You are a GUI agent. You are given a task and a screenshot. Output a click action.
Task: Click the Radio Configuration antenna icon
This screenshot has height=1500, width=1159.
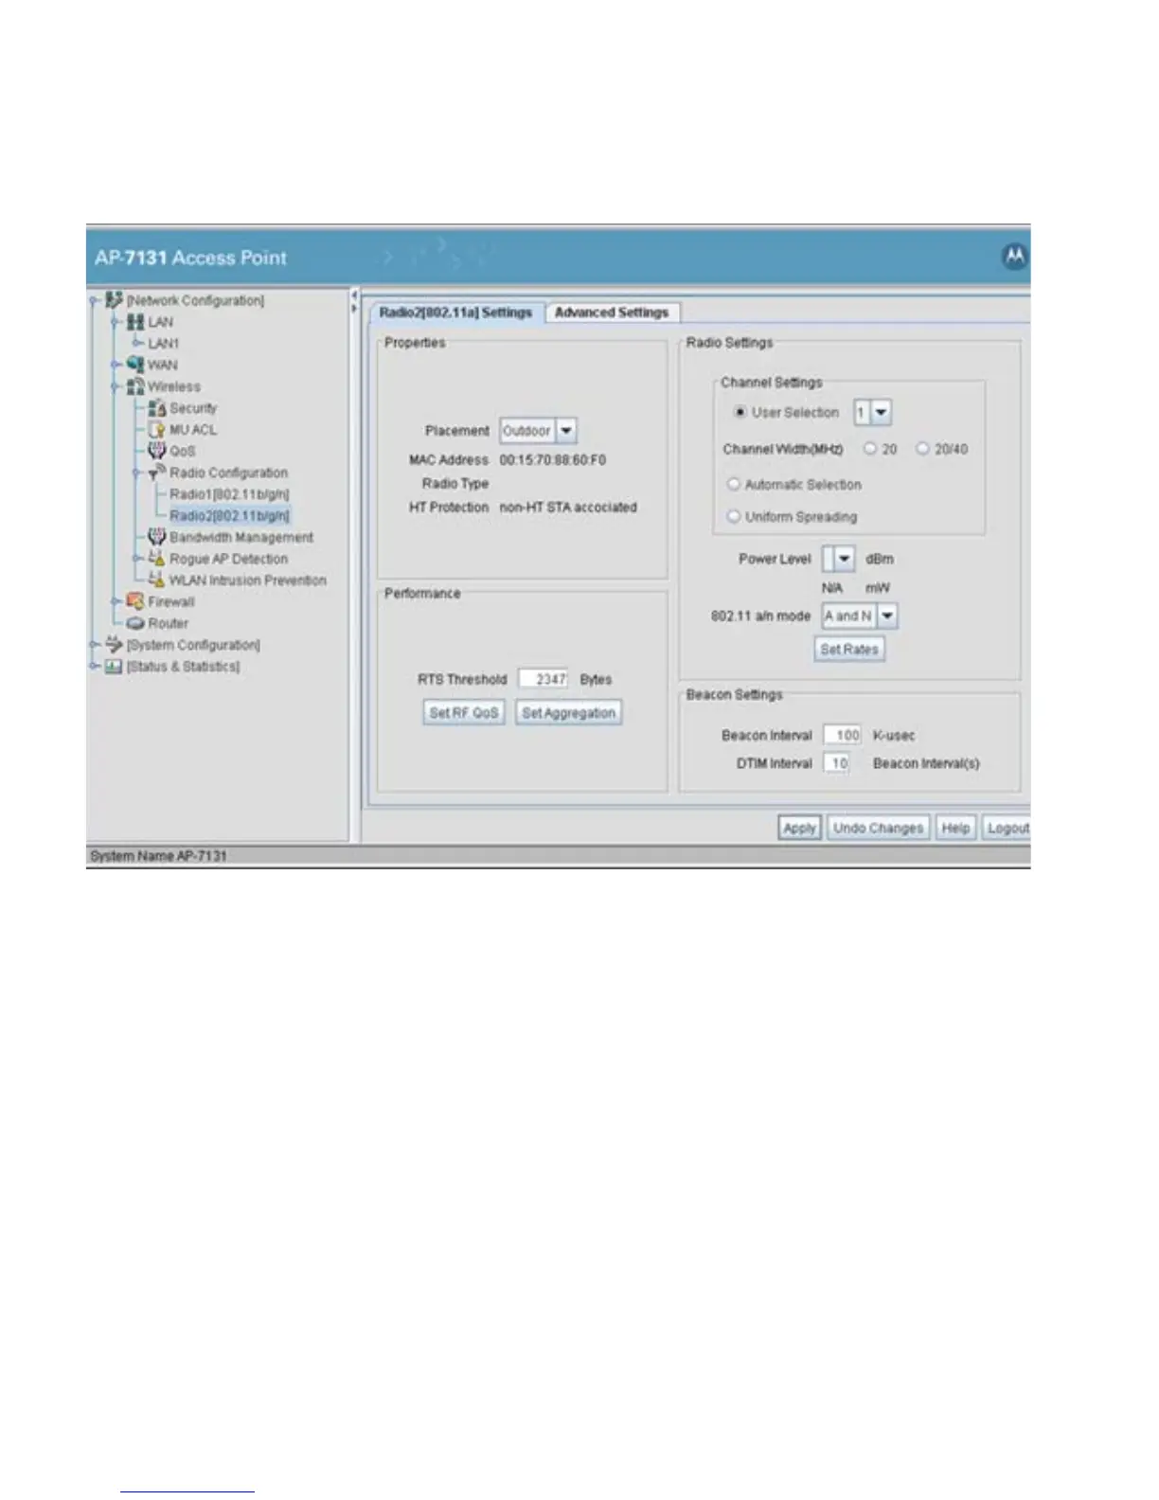coord(157,472)
